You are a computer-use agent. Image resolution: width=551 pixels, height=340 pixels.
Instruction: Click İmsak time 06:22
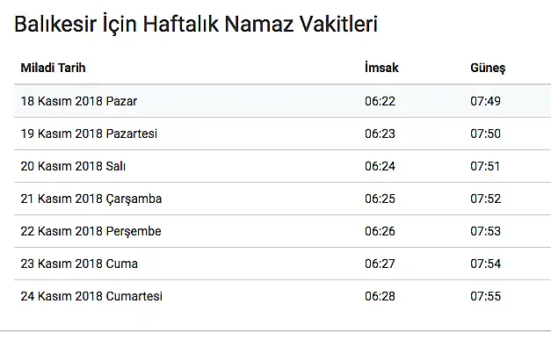tap(380, 101)
